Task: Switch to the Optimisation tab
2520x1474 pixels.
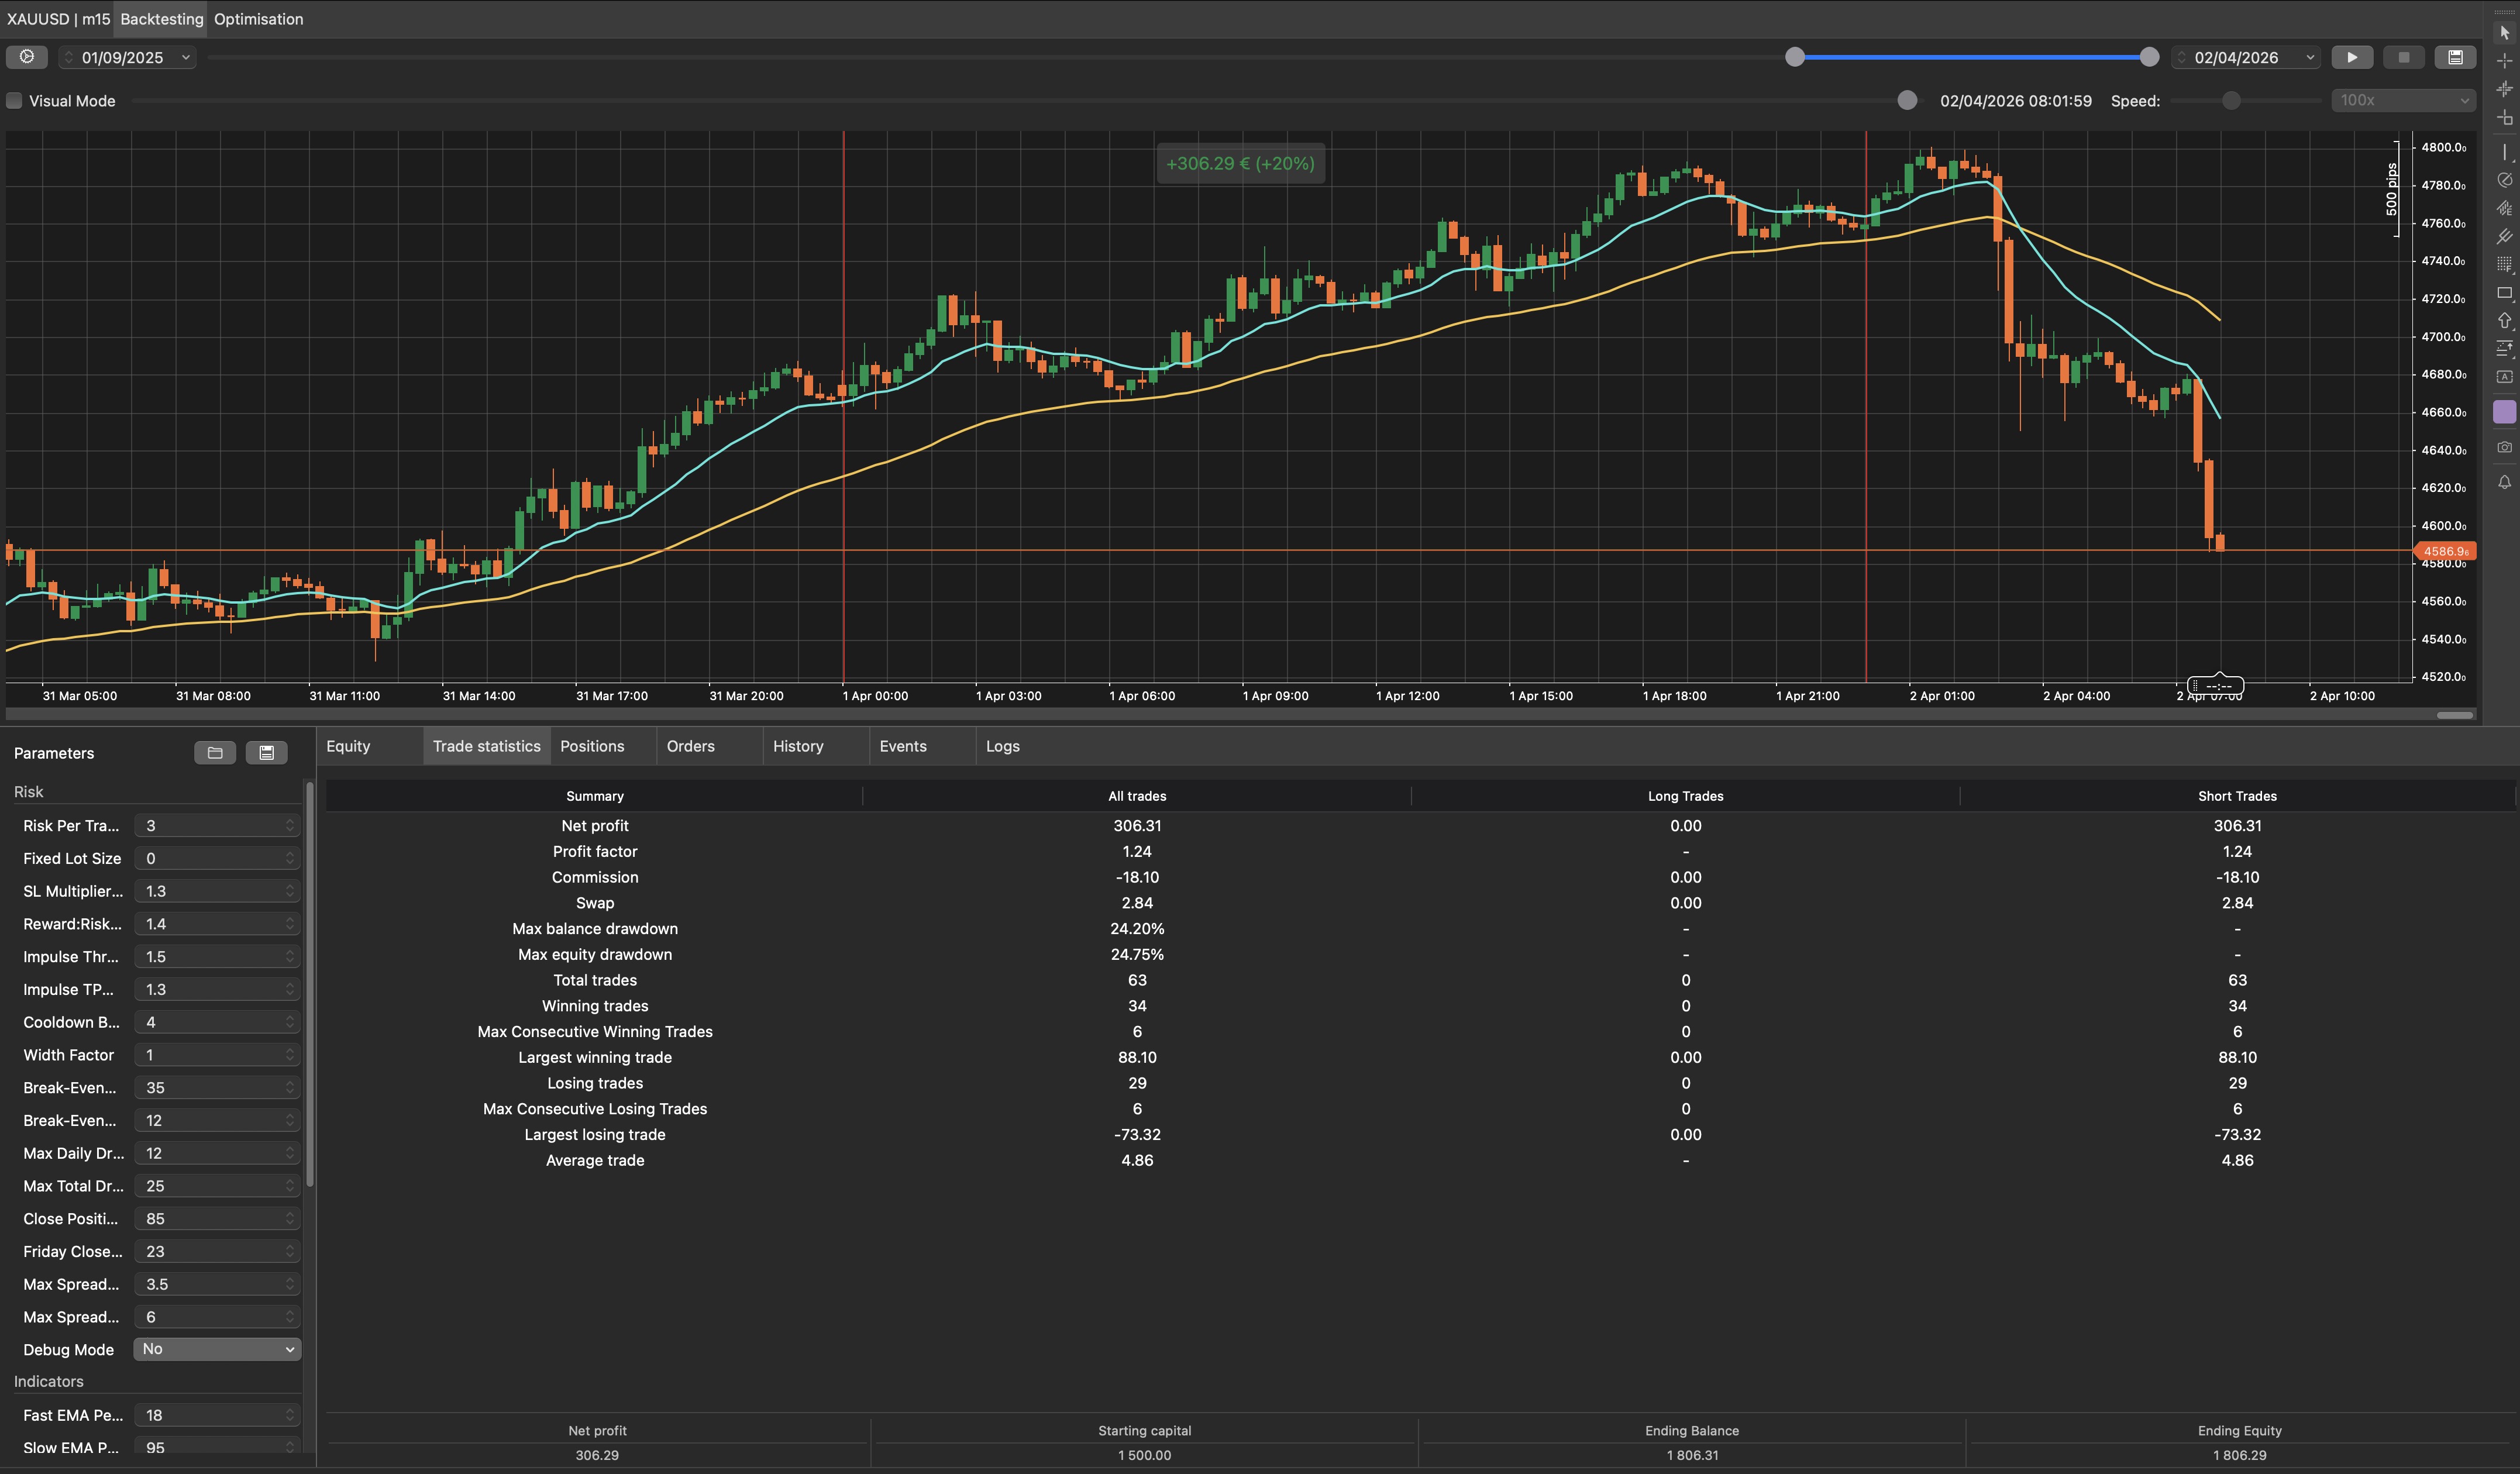Action: point(258,19)
